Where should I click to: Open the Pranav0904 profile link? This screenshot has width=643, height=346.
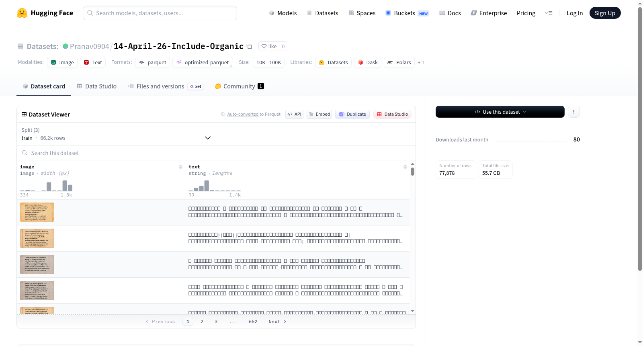click(x=89, y=46)
